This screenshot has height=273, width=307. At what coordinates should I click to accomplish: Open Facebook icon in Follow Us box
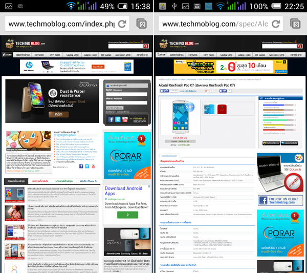(111, 119)
